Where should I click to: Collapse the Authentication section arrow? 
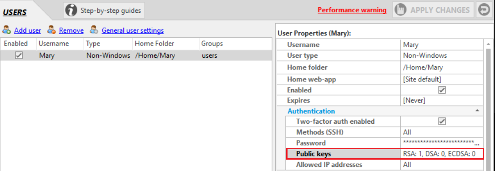click(x=477, y=111)
